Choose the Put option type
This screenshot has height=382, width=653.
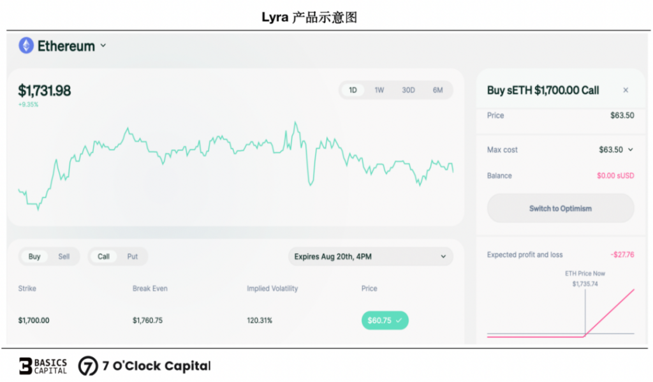(x=133, y=256)
